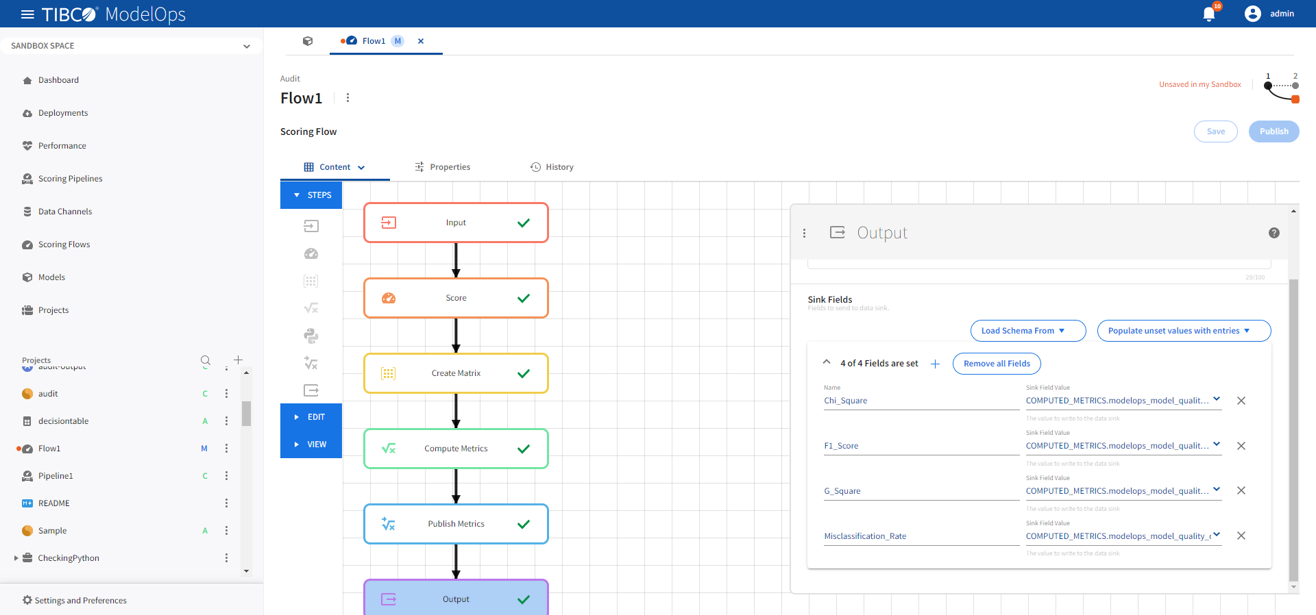
Task: Collapse the 4 of 4 Fields list
Action: [827, 363]
